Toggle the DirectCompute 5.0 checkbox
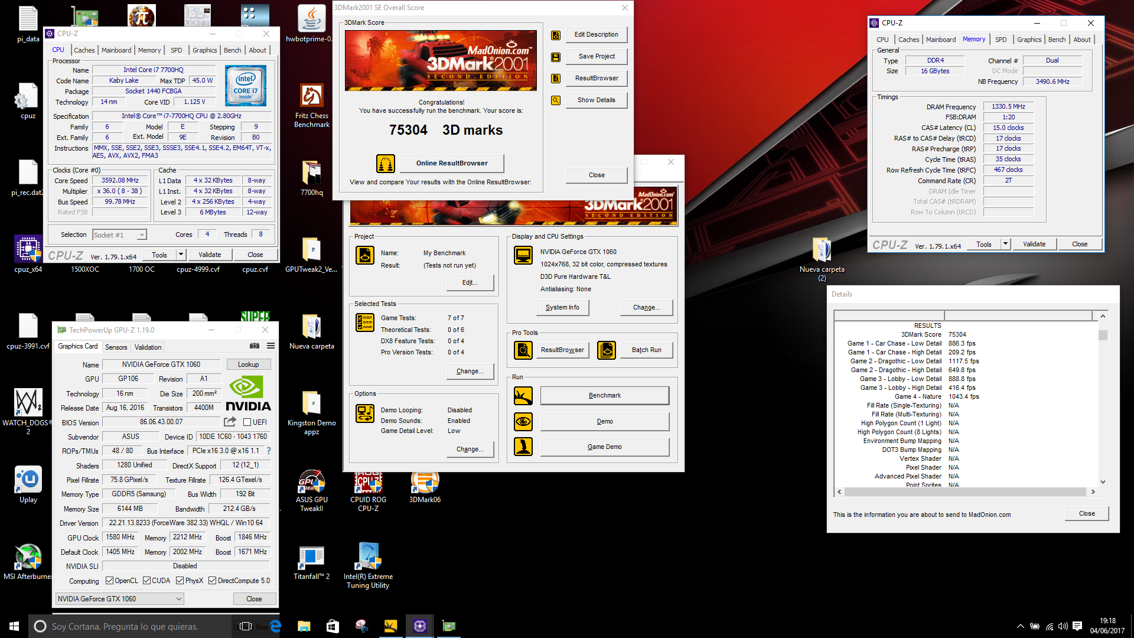 [212, 581]
